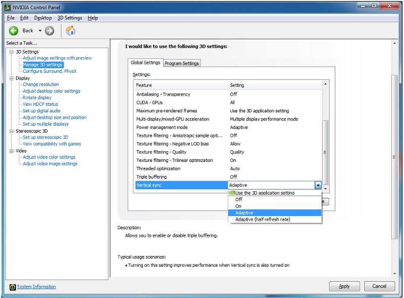Open the System Information link
The width and height of the screenshot is (404, 298).
36,287
